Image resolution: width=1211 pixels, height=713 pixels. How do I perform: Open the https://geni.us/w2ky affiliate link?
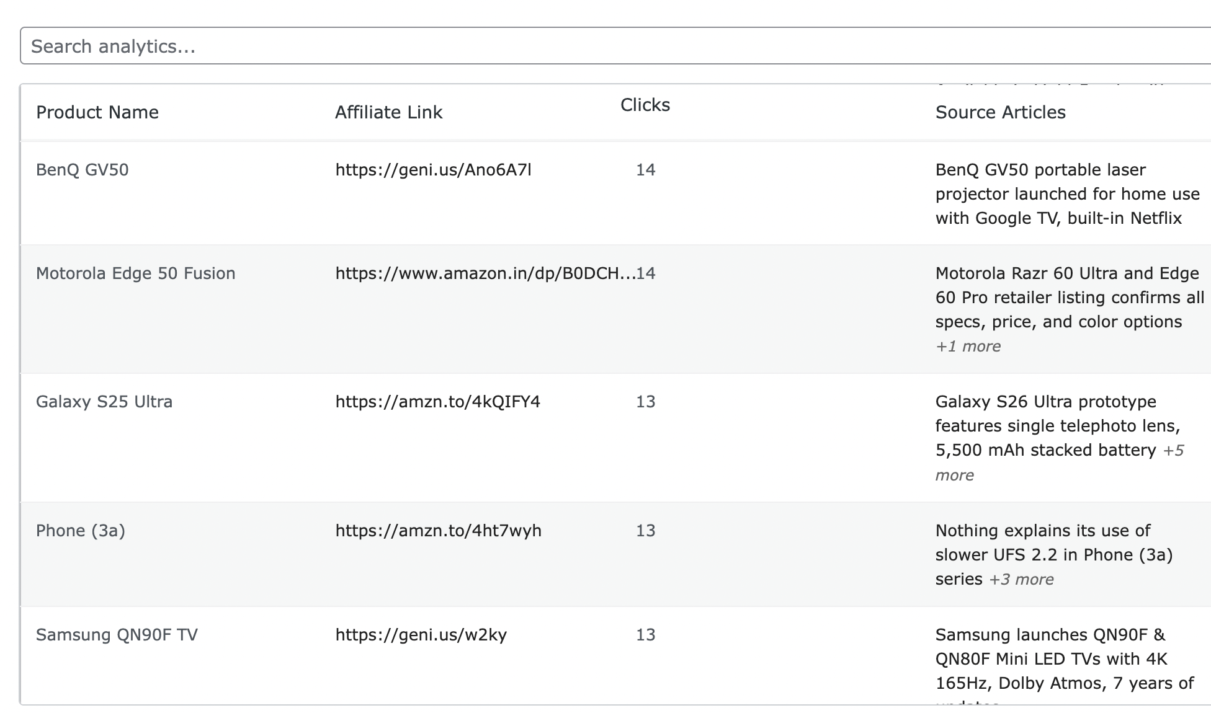pos(421,634)
